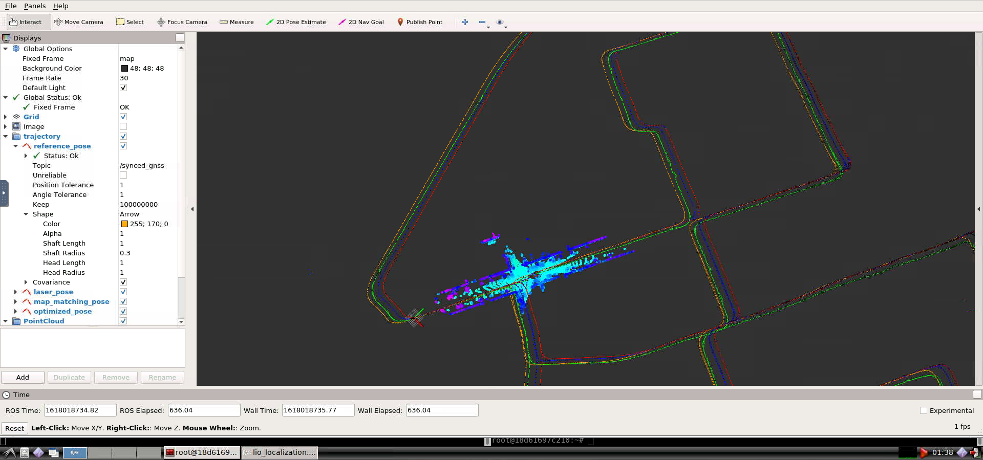The width and height of the screenshot is (983, 460).
Task: Click the Displays panel float box
Action: (x=180, y=37)
